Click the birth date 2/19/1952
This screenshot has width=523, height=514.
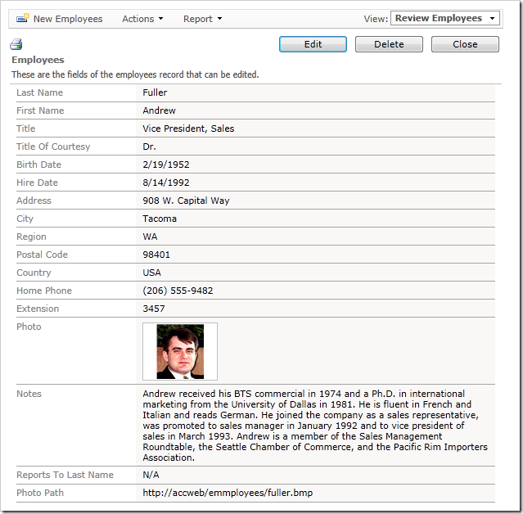(x=166, y=165)
